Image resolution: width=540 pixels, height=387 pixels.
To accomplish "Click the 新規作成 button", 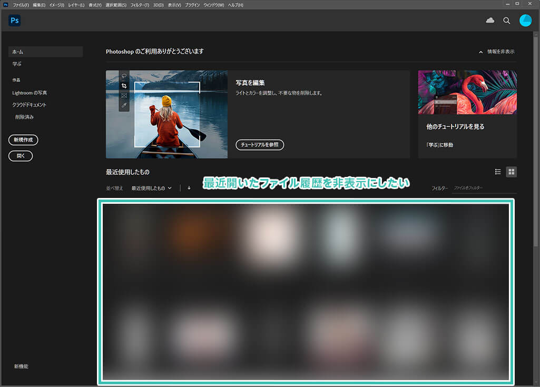I will coord(23,140).
